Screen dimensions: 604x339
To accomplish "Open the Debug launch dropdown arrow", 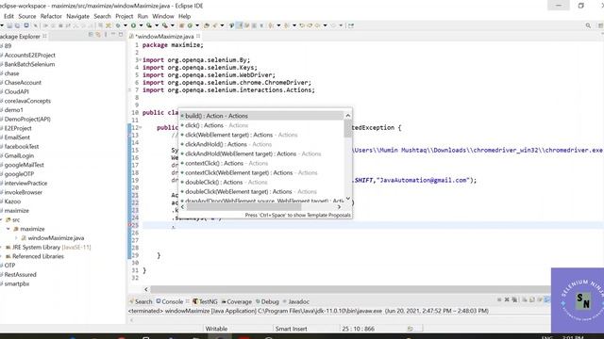I will tap(126, 25).
